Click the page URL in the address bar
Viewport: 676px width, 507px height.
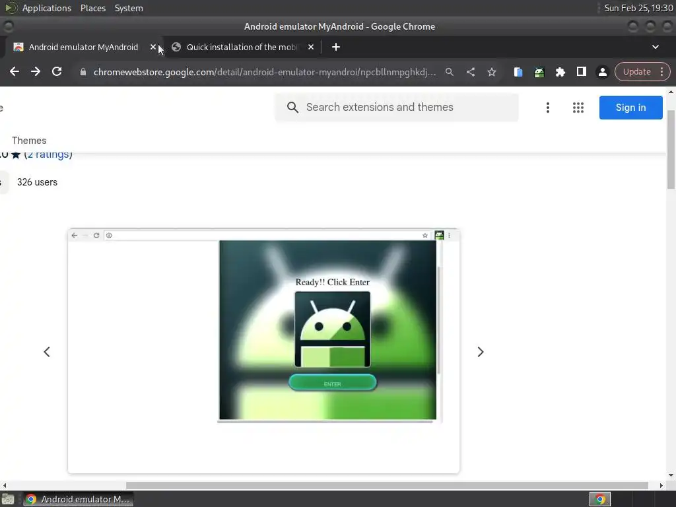coord(264,72)
